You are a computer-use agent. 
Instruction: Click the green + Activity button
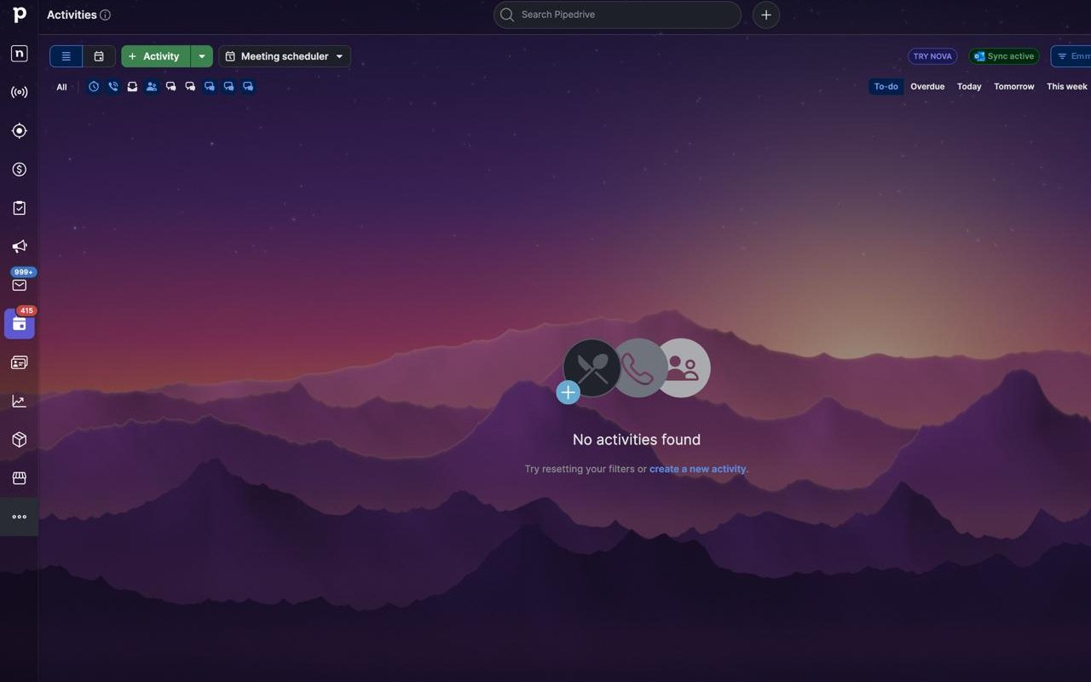[155, 56]
